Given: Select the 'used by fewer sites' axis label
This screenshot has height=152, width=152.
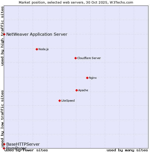Looking at the screenshot, I should point(26,150).
